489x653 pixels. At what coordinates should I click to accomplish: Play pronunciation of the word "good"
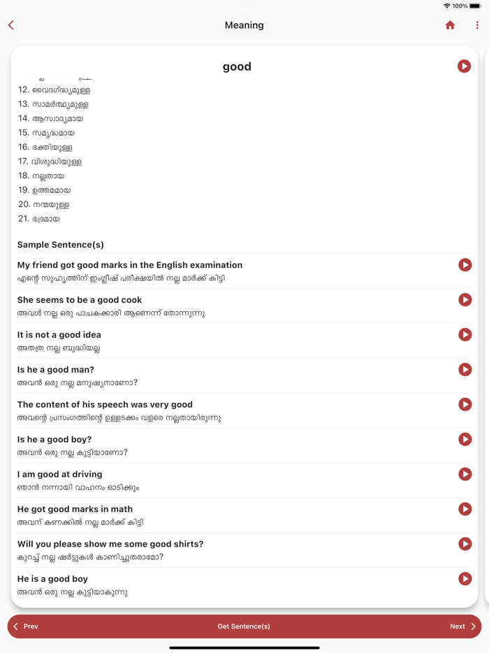click(465, 66)
